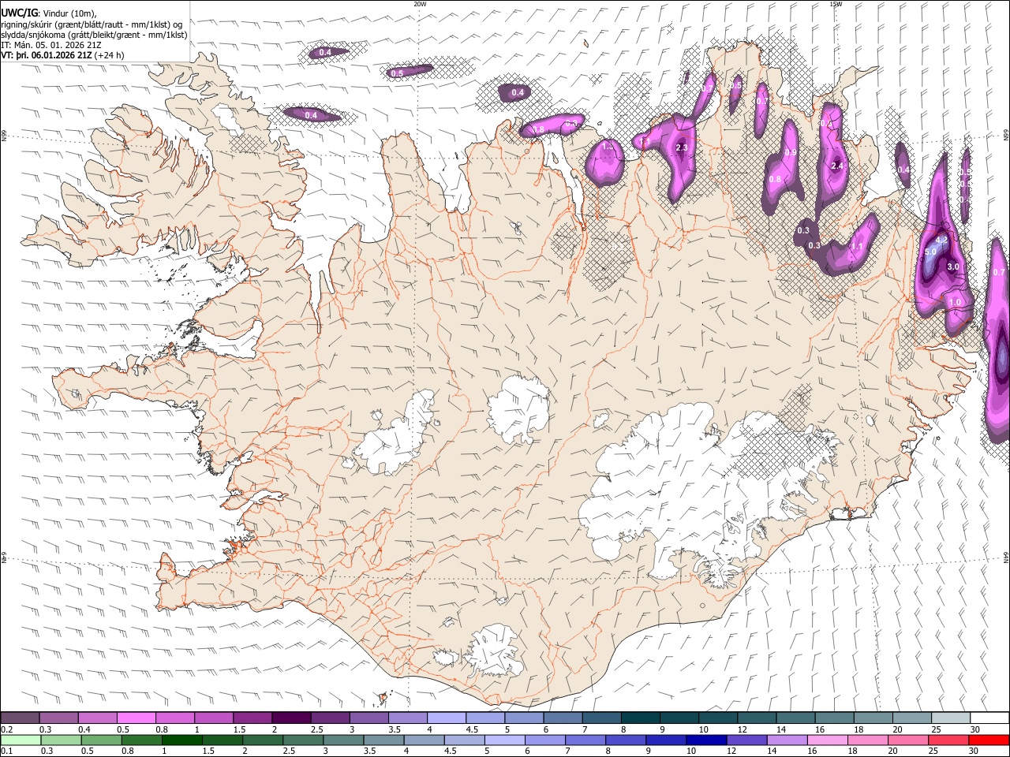1010x757 pixels.
Task: Click the white top-row swatch at 30
Action: (989, 718)
